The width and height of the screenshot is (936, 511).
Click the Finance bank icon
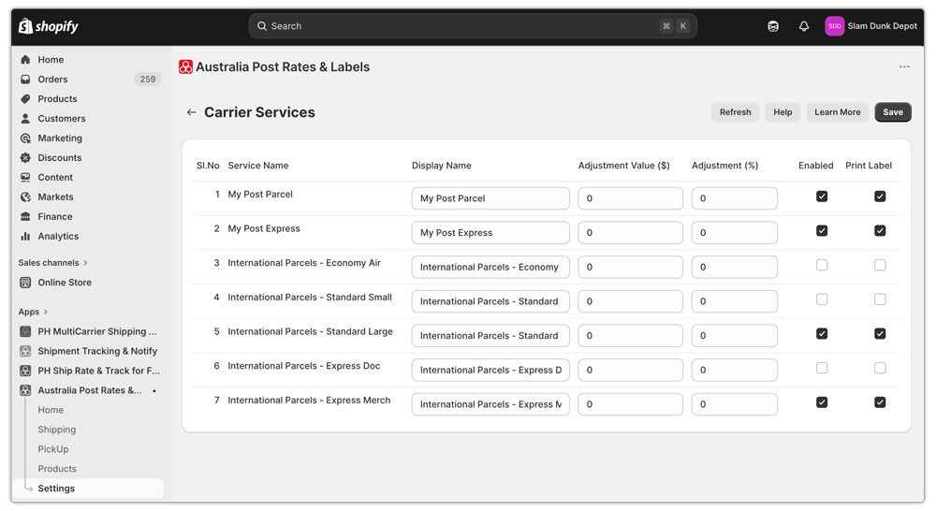(25, 217)
